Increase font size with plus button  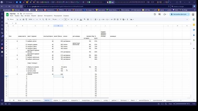click(68, 19)
